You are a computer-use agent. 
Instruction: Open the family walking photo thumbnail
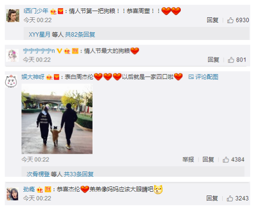[57, 119]
